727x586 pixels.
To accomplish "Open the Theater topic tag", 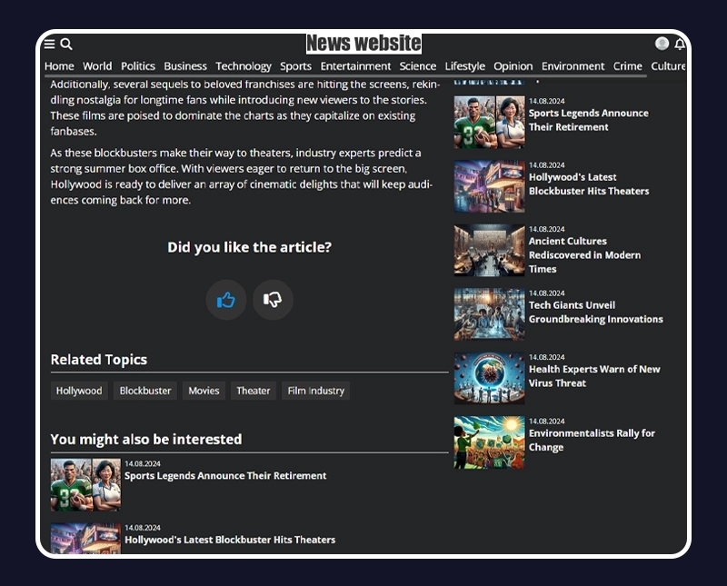I will point(254,391).
